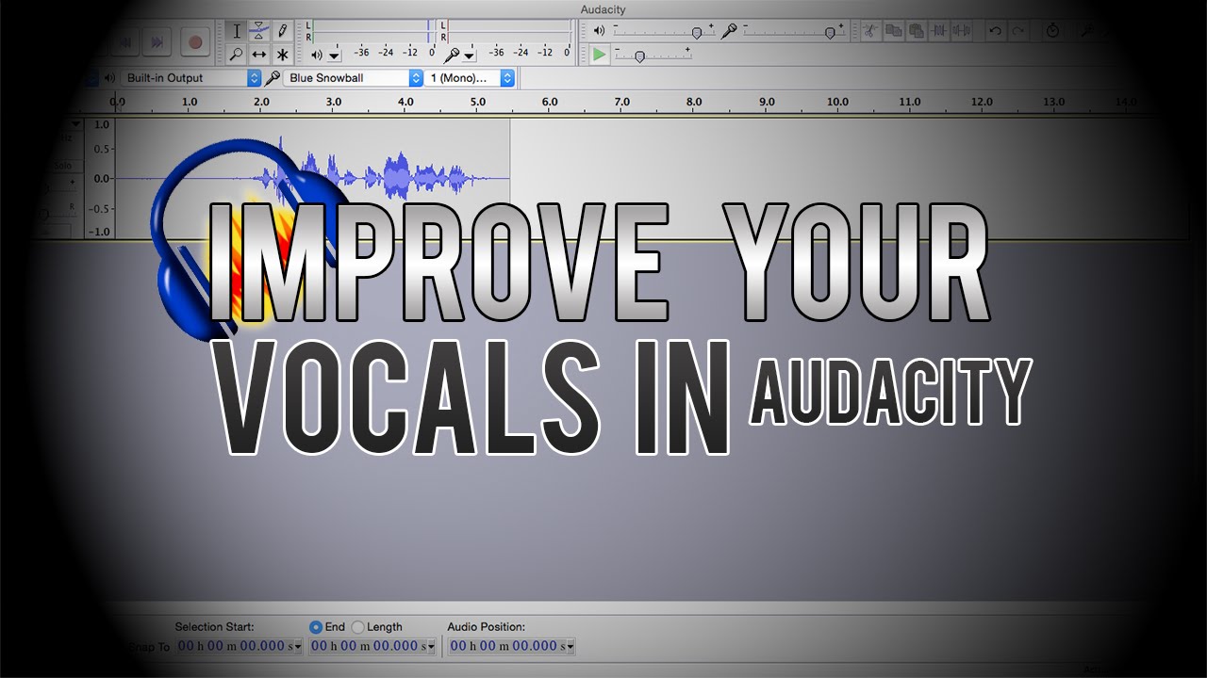
Task: Select the Selection (I-beam) tool
Action: pos(237,31)
